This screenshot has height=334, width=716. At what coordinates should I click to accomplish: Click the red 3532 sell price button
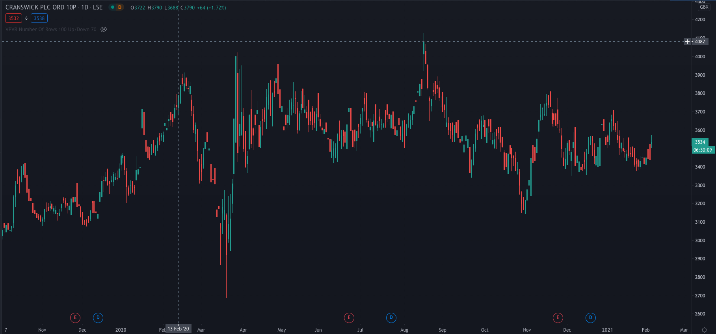click(x=14, y=18)
